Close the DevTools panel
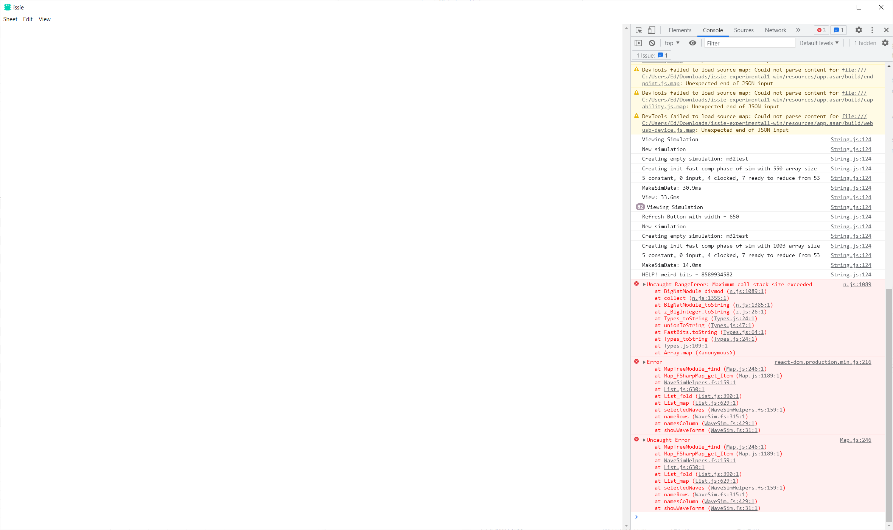 [x=886, y=30]
